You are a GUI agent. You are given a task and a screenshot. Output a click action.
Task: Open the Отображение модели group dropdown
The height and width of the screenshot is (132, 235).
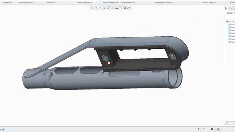tap(164, 3)
